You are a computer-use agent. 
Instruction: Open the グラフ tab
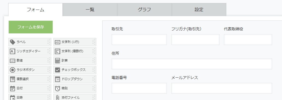point(145,10)
